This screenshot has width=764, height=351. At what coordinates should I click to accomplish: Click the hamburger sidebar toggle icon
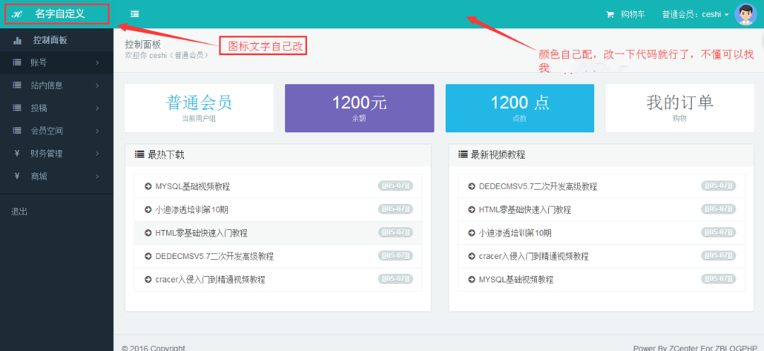(x=134, y=14)
